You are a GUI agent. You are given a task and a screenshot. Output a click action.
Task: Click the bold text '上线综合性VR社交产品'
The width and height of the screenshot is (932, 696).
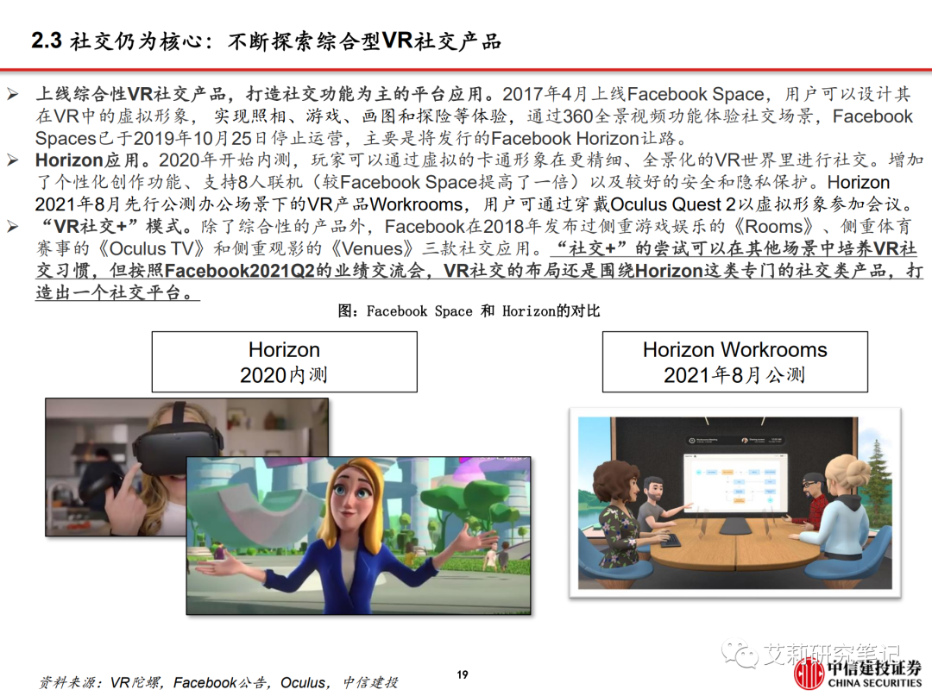tap(131, 94)
